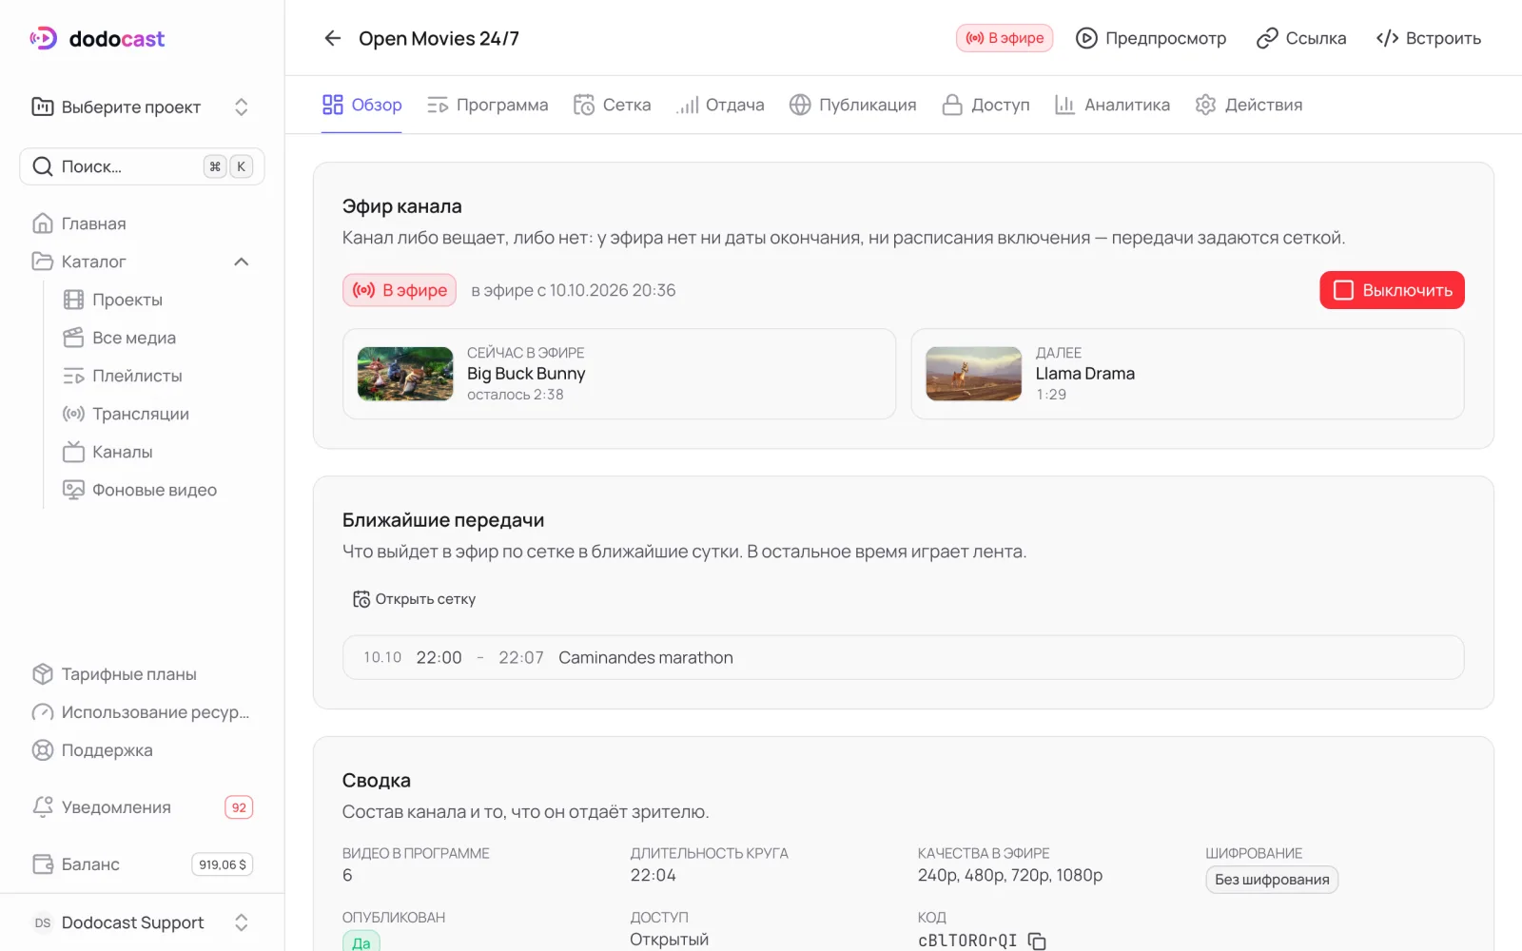
Task: Turn off broadcast with Выключить button
Action: click(x=1392, y=290)
